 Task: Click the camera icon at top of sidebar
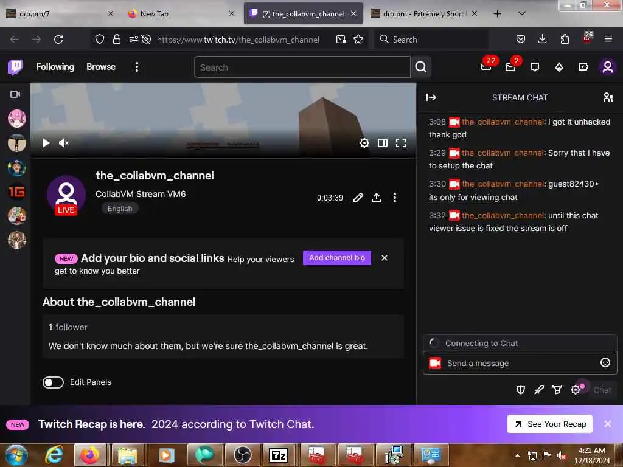[x=15, y=94]
